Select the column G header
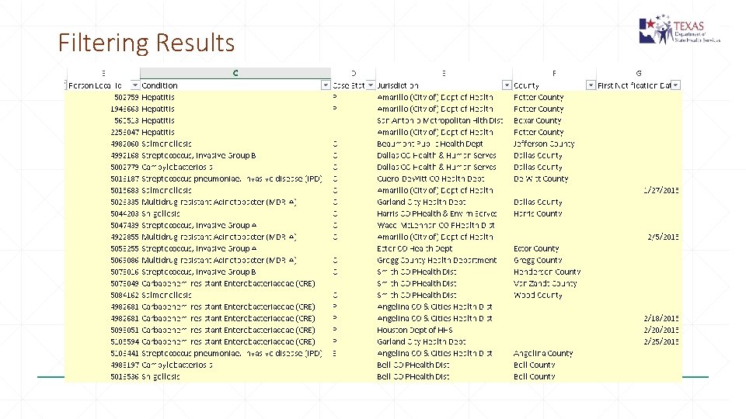This screenshot has height=419, width=746. pyautogui.click(x=639, y=73)
